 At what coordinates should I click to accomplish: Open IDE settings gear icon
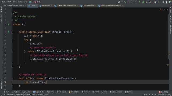point(166,2)
